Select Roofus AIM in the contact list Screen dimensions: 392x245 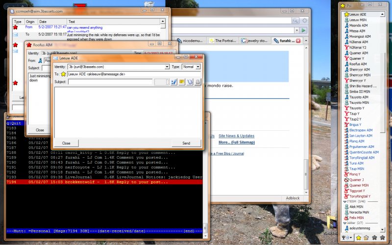tap(358, 64)
